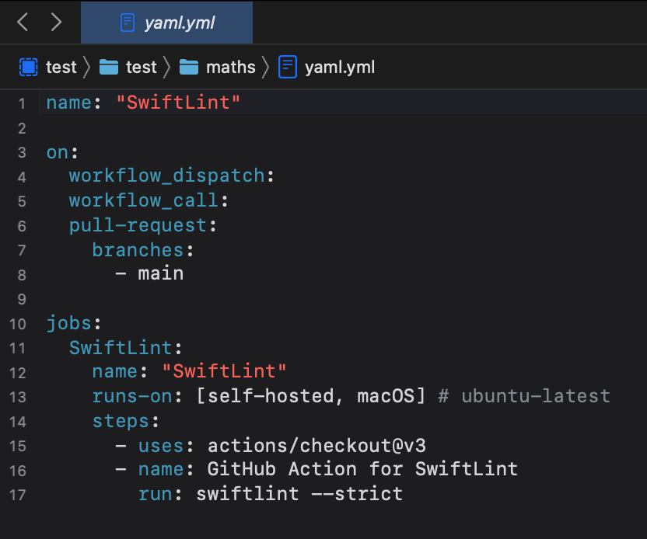Click the runs-on key
The width and height of the screenshot is (647, 539).
(x=132, y=396)
